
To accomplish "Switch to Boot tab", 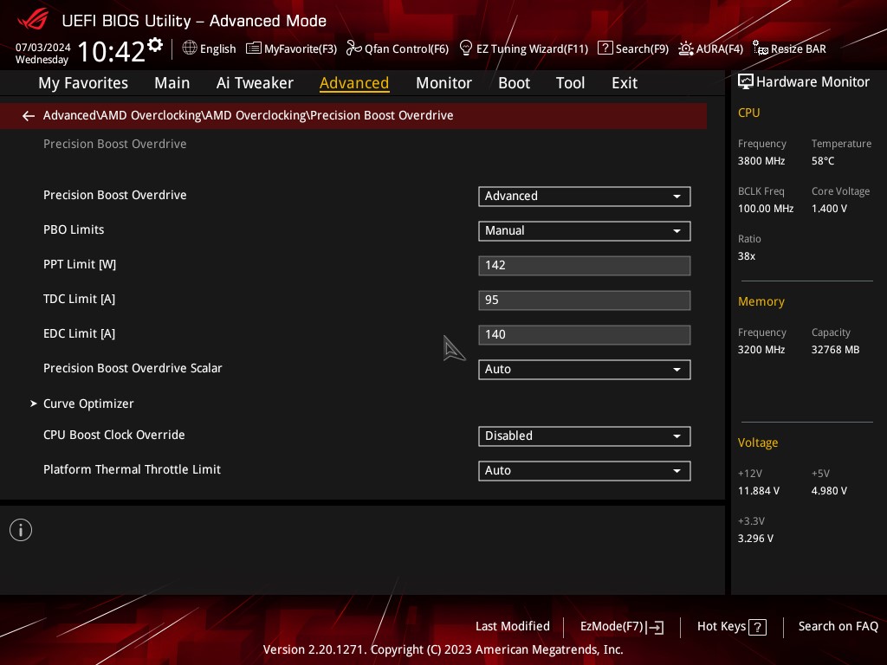I will (x=514, y=83).
